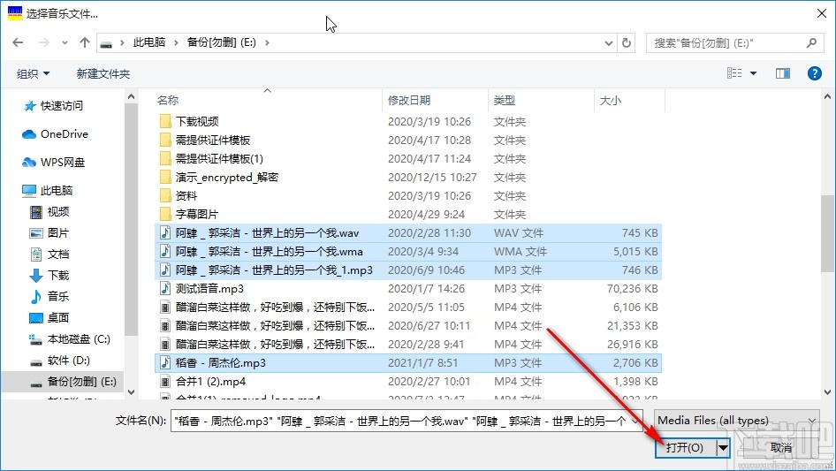Toggle the preview pane icon
This screenshot has height=471, width=836.
pos(783,73)
